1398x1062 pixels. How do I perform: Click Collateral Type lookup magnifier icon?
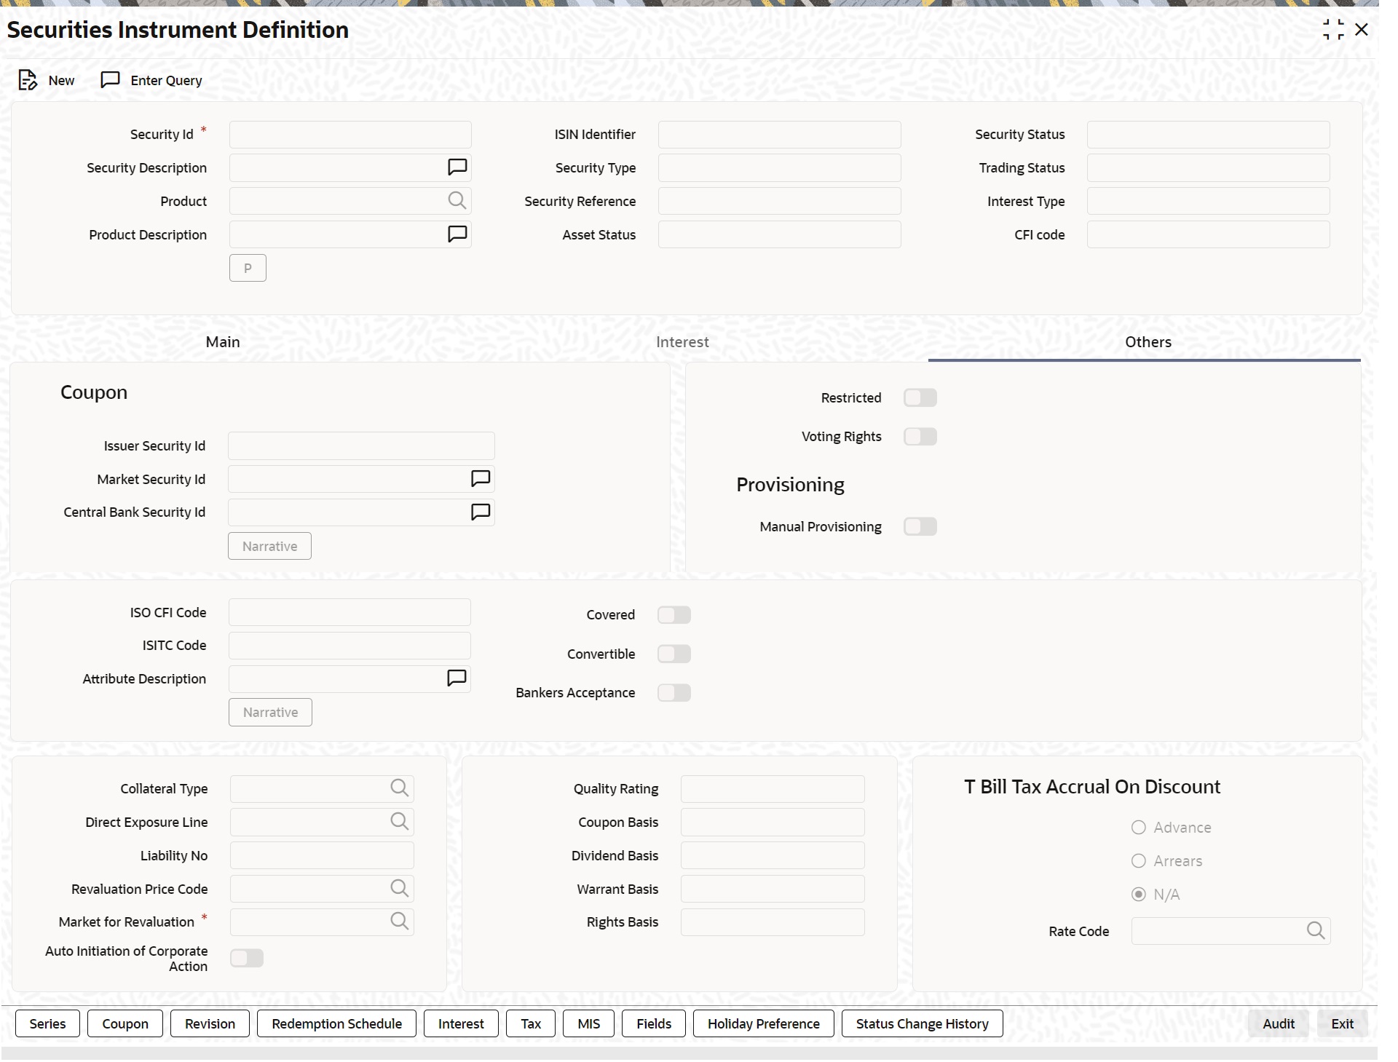pyautogui.click(x=399, y=788)
